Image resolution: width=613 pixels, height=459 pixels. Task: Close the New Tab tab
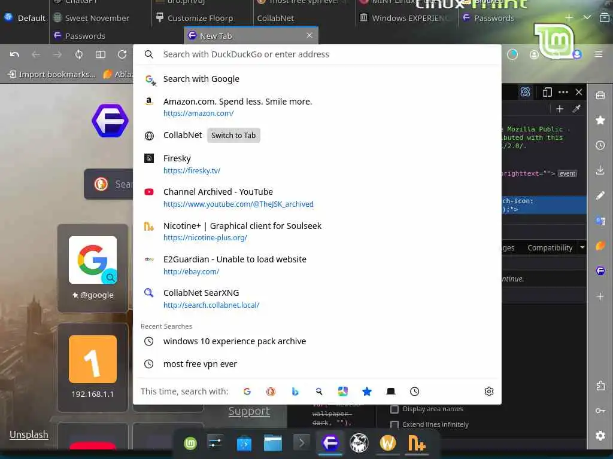pyautogui.click(x=309, y=35)
